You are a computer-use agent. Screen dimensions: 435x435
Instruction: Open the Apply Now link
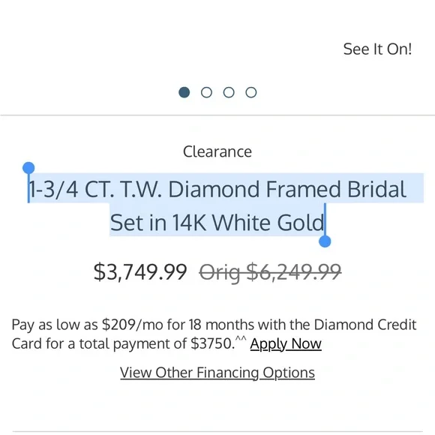click(286, 343)
